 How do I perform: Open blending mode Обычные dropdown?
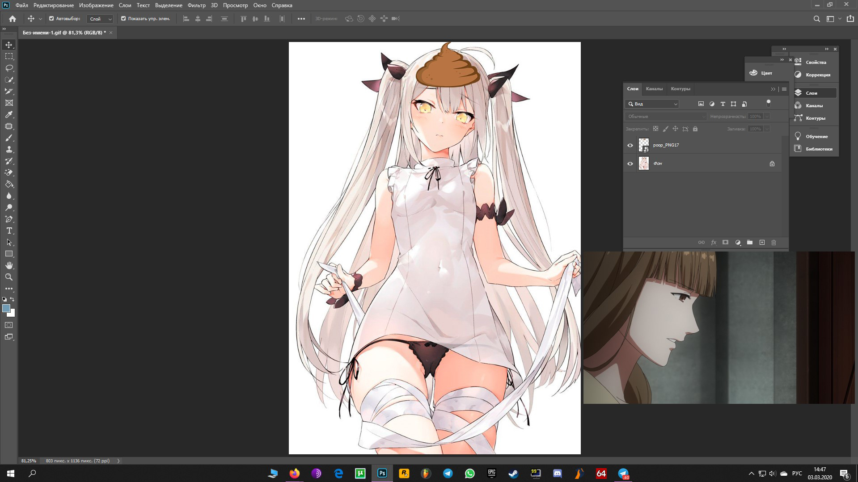pyautogui.click(x=665, y=117)
